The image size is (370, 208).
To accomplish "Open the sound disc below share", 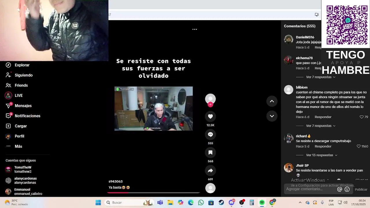I will [210, 188].
